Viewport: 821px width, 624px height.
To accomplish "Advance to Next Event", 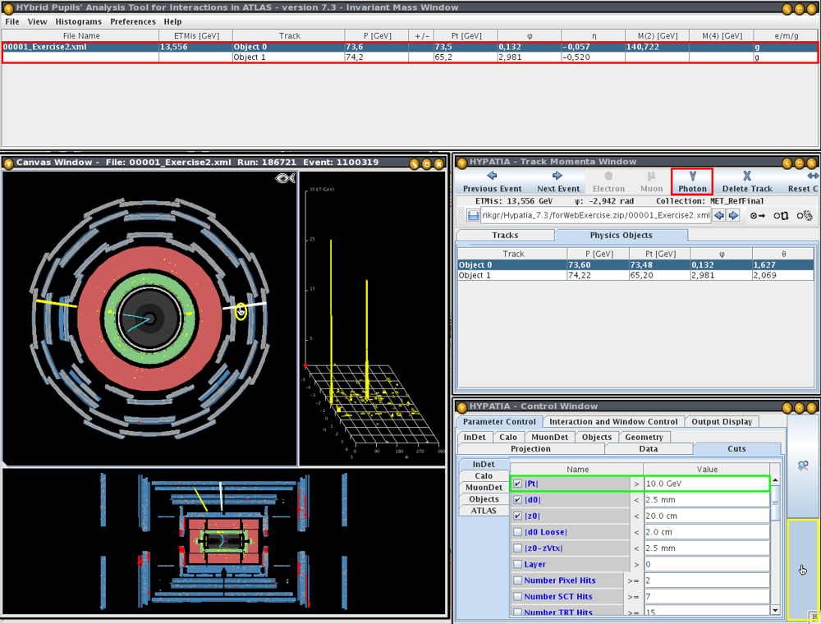I will pos(557,181).
